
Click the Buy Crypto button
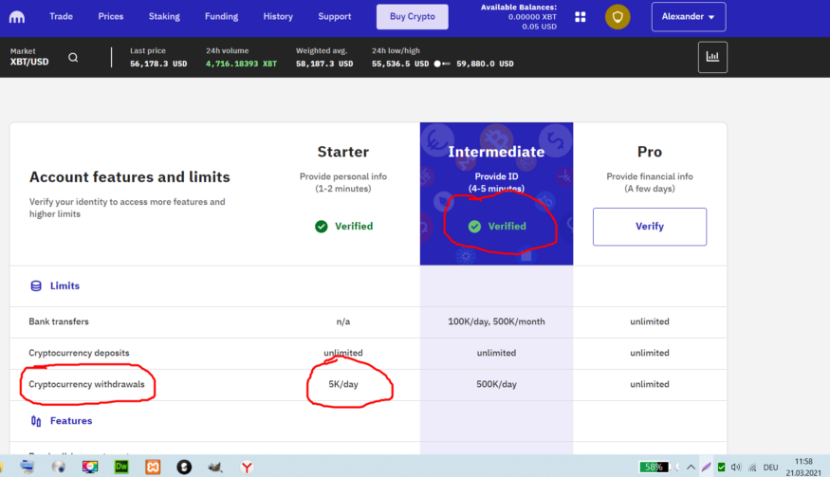[x=413, y=16]
